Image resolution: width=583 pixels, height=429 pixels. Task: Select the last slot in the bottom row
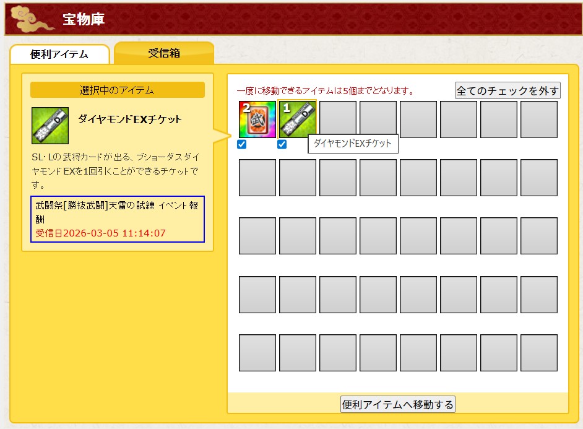point(538,353)
